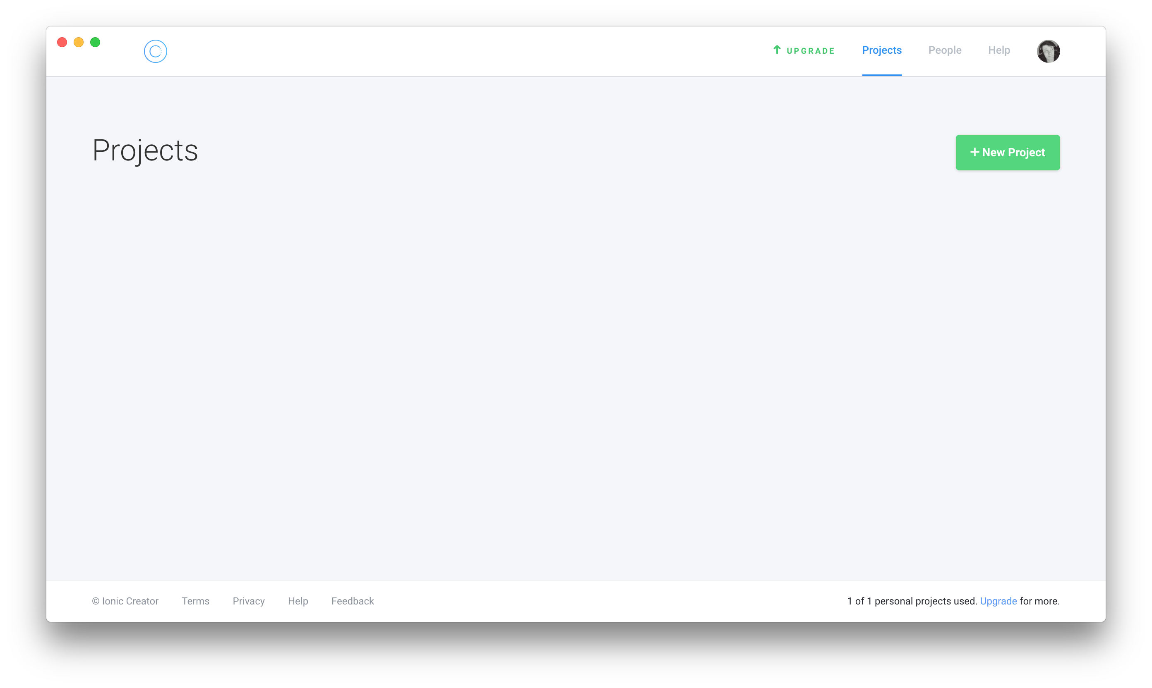Close the window with red button
Image resolution: width=1152 pixels, height=688 pixels.
pos(62,42)
